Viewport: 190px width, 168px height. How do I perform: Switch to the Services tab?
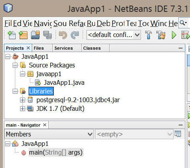click(64, 48)
